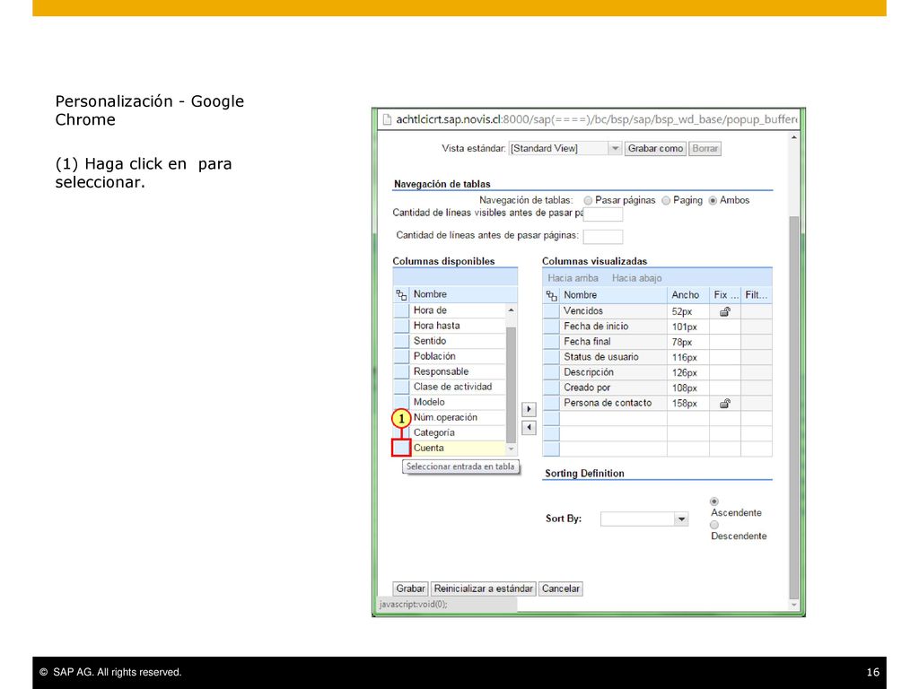This screenshot has height=689, width=919.
Task: Select the Paging radio option
Action: click(666, 200)
